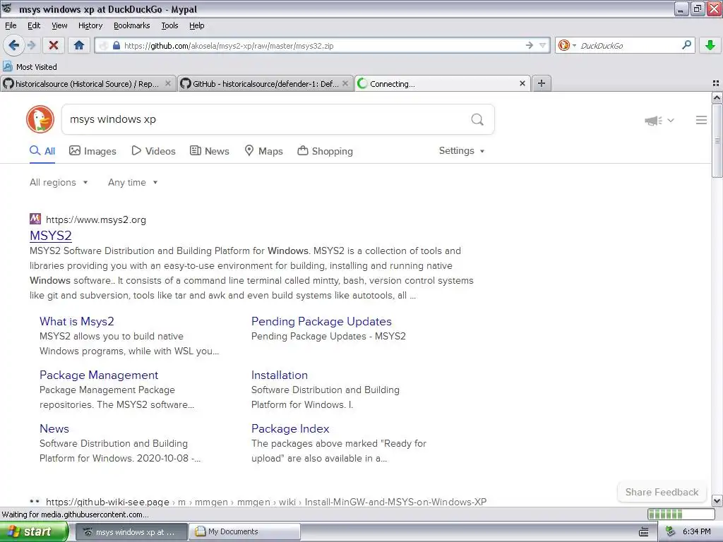
Task: Open the megaphone announcements dropdown
Action: (x=659, y=120)
